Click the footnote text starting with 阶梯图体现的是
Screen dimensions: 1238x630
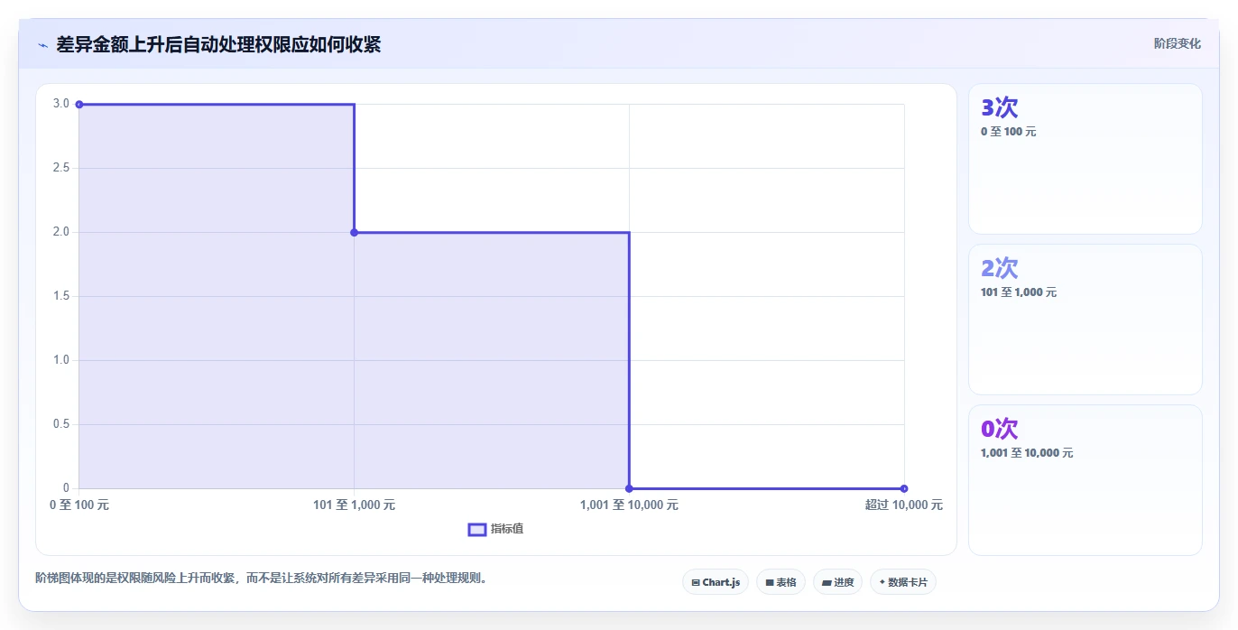[263, 578]
